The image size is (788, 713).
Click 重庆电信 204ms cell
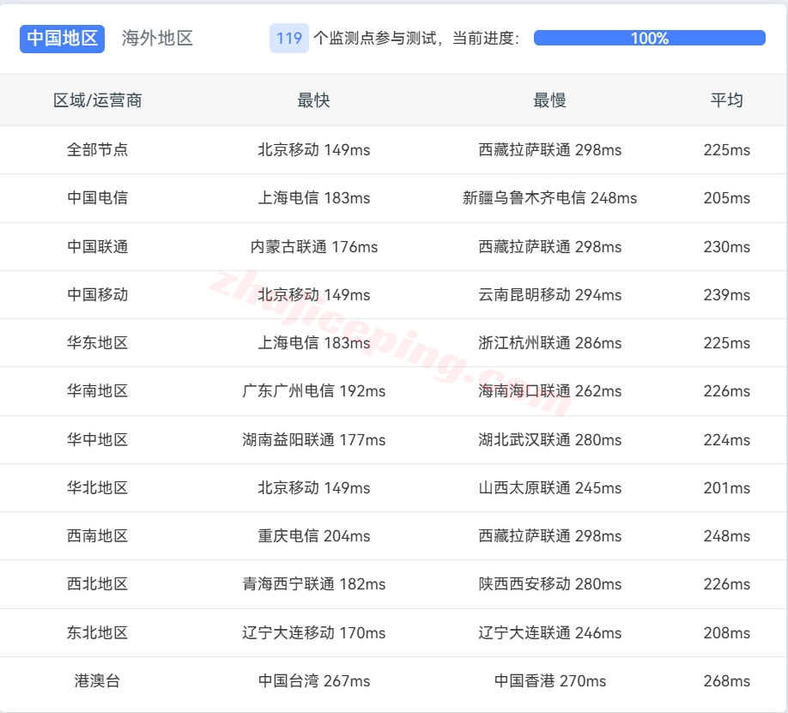313,536
